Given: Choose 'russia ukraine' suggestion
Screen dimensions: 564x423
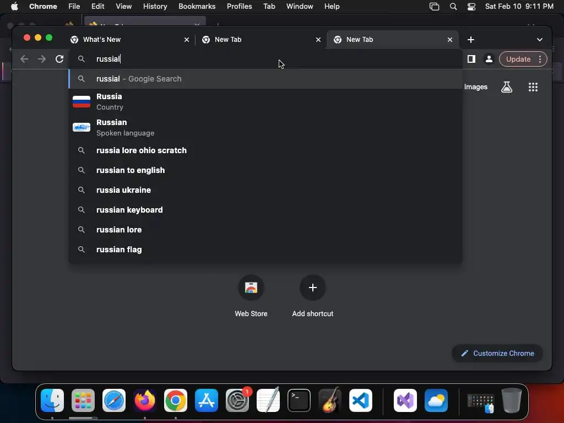Looking at the screenshot, I should pos(265,190).
